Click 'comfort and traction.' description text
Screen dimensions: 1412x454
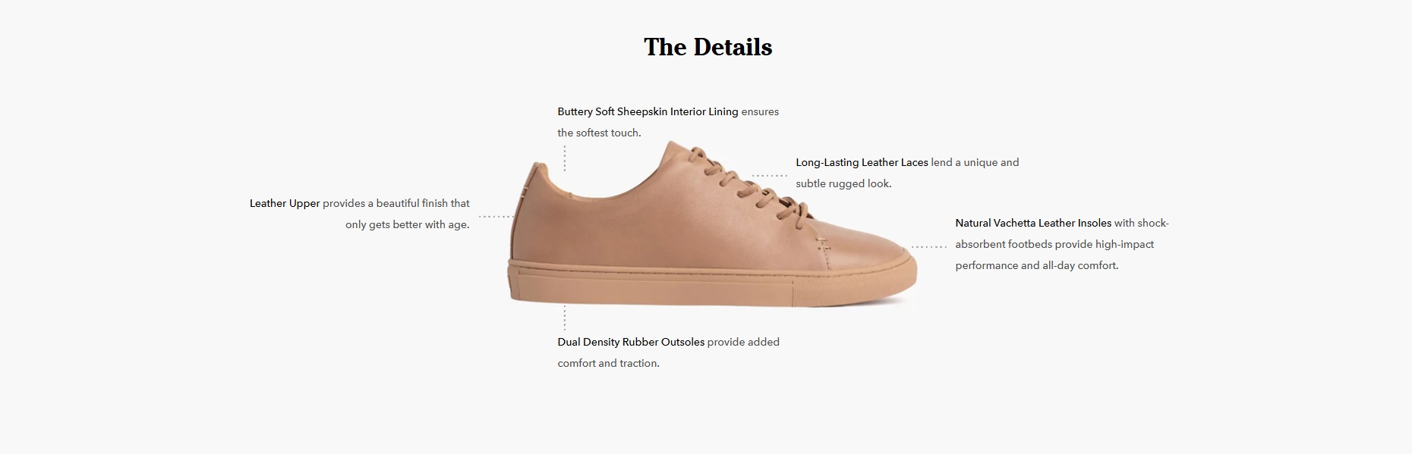(608, 363)
